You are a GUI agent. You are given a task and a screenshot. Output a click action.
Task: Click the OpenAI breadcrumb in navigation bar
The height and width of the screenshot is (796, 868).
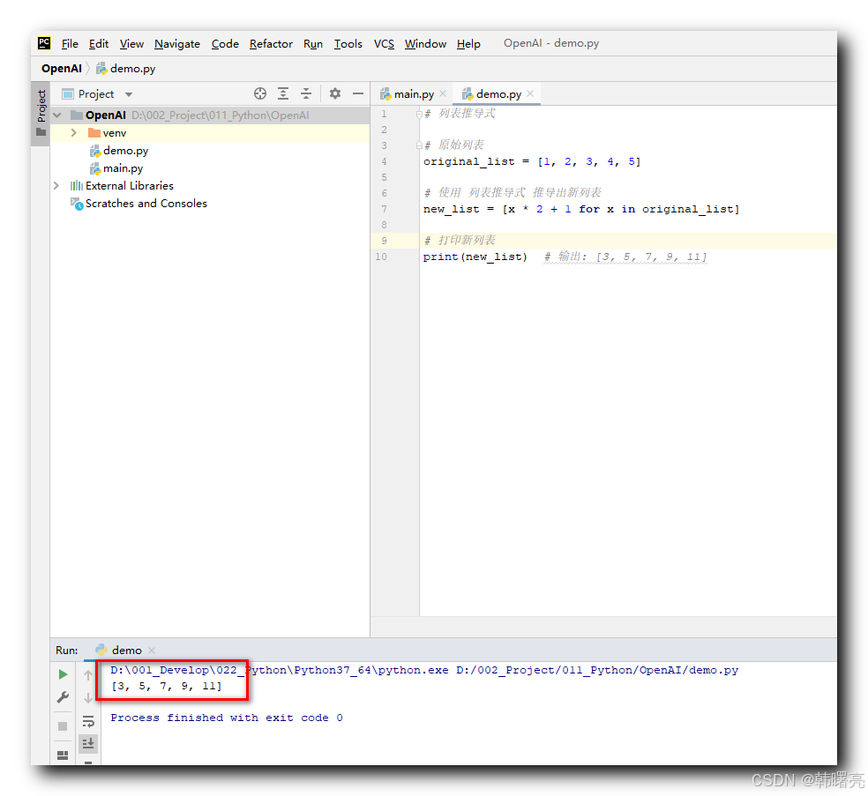tap(62, 69)
